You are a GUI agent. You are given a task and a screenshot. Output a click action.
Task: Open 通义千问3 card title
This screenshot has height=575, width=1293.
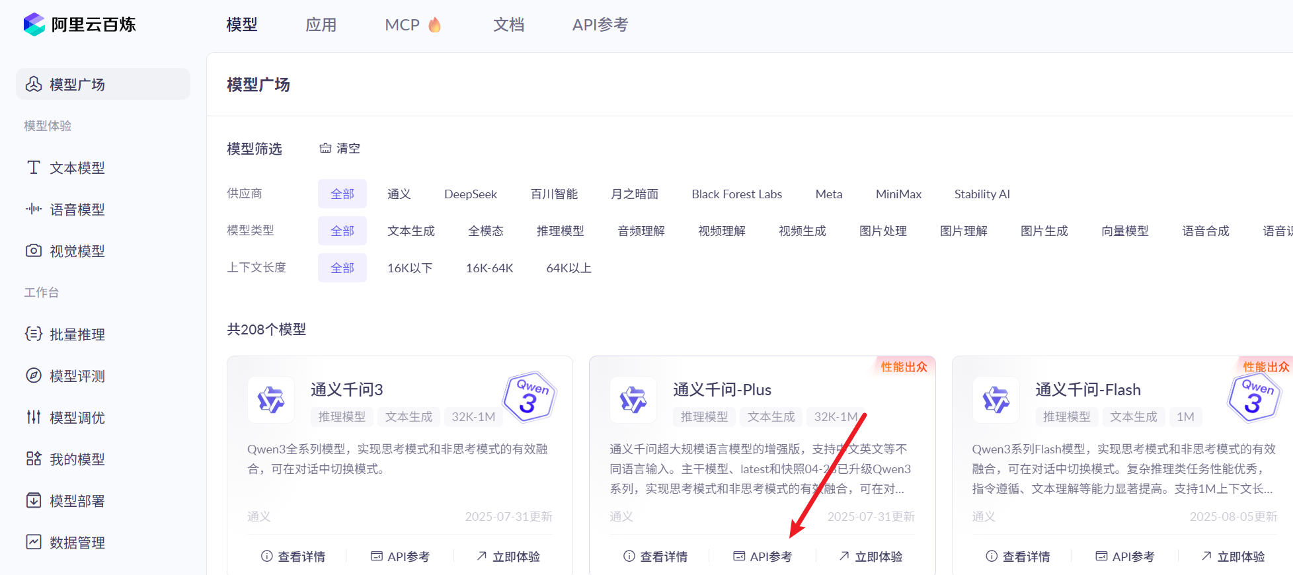347,389
